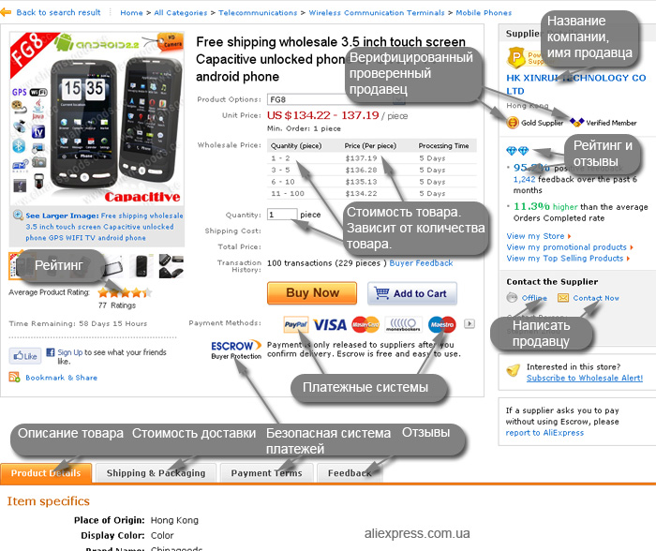Open the Payment Terms tab
Viewport: 656px width, 551px height.
[x=266, y=473]
